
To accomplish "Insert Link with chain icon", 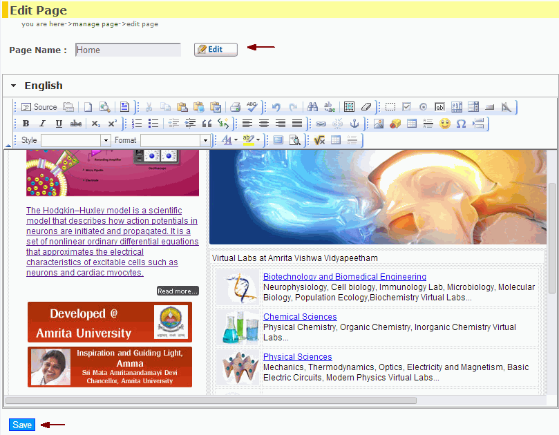I will coord(321,124).
